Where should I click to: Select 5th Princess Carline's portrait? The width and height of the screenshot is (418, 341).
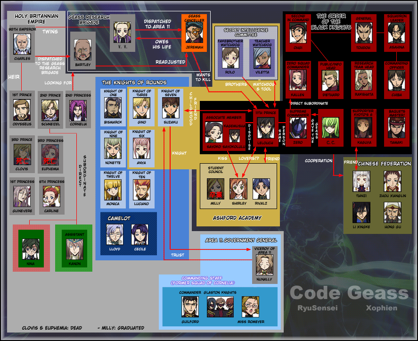(52, 196)
